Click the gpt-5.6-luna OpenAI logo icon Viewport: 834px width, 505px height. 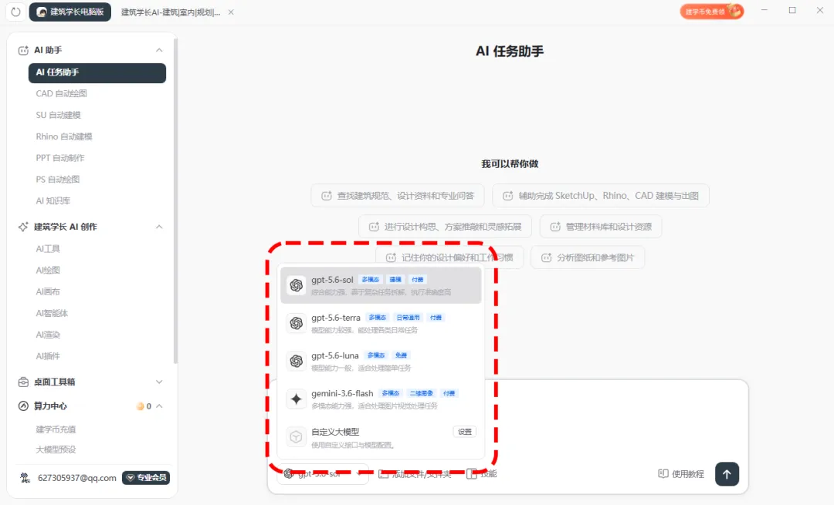point(297,361)
